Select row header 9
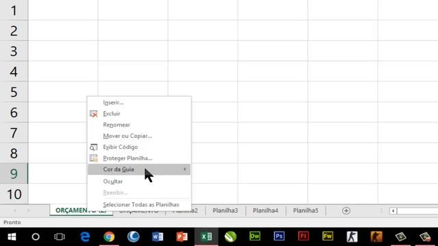 tap(14, 174)
